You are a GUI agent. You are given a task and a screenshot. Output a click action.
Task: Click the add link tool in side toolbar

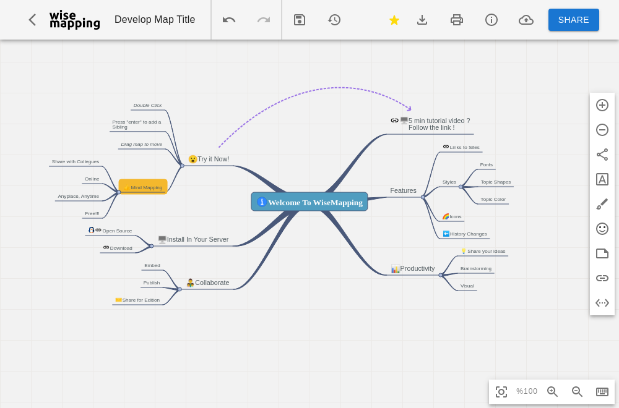coord(602,278)
